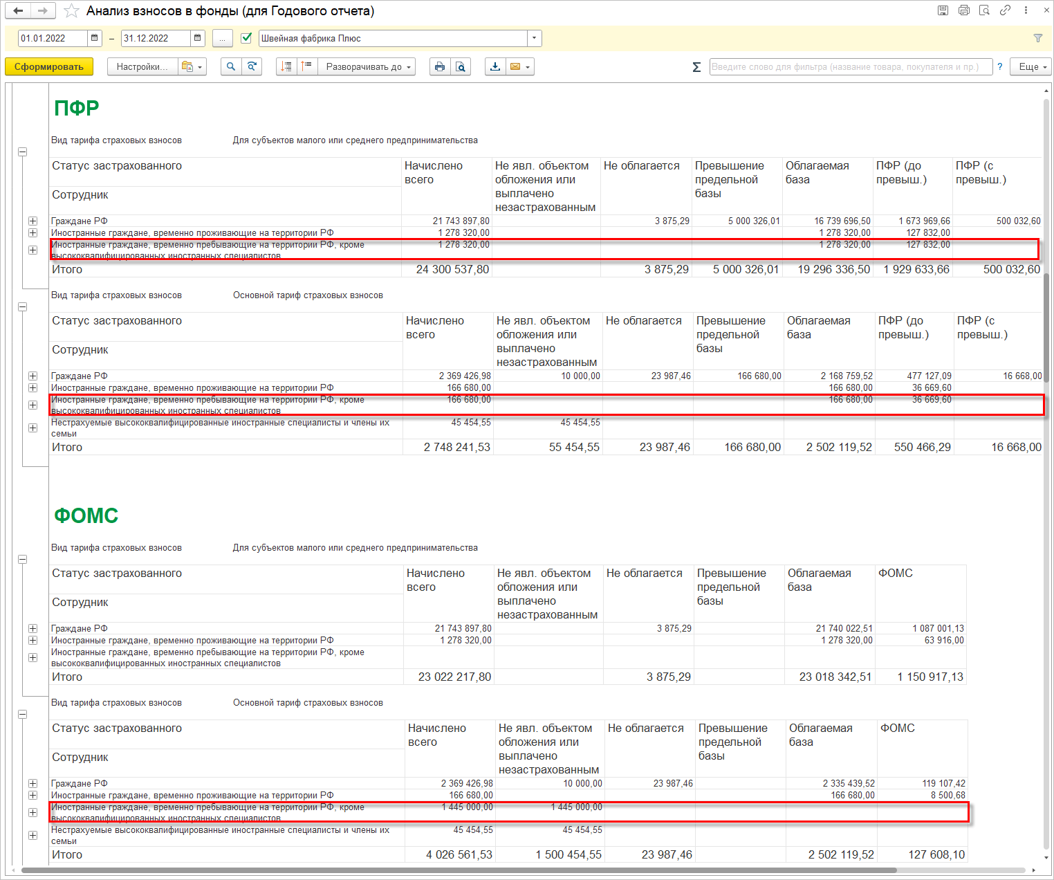Select the ПФР section heading
This screenshot has width=1054, height=880.
(77, 108)
